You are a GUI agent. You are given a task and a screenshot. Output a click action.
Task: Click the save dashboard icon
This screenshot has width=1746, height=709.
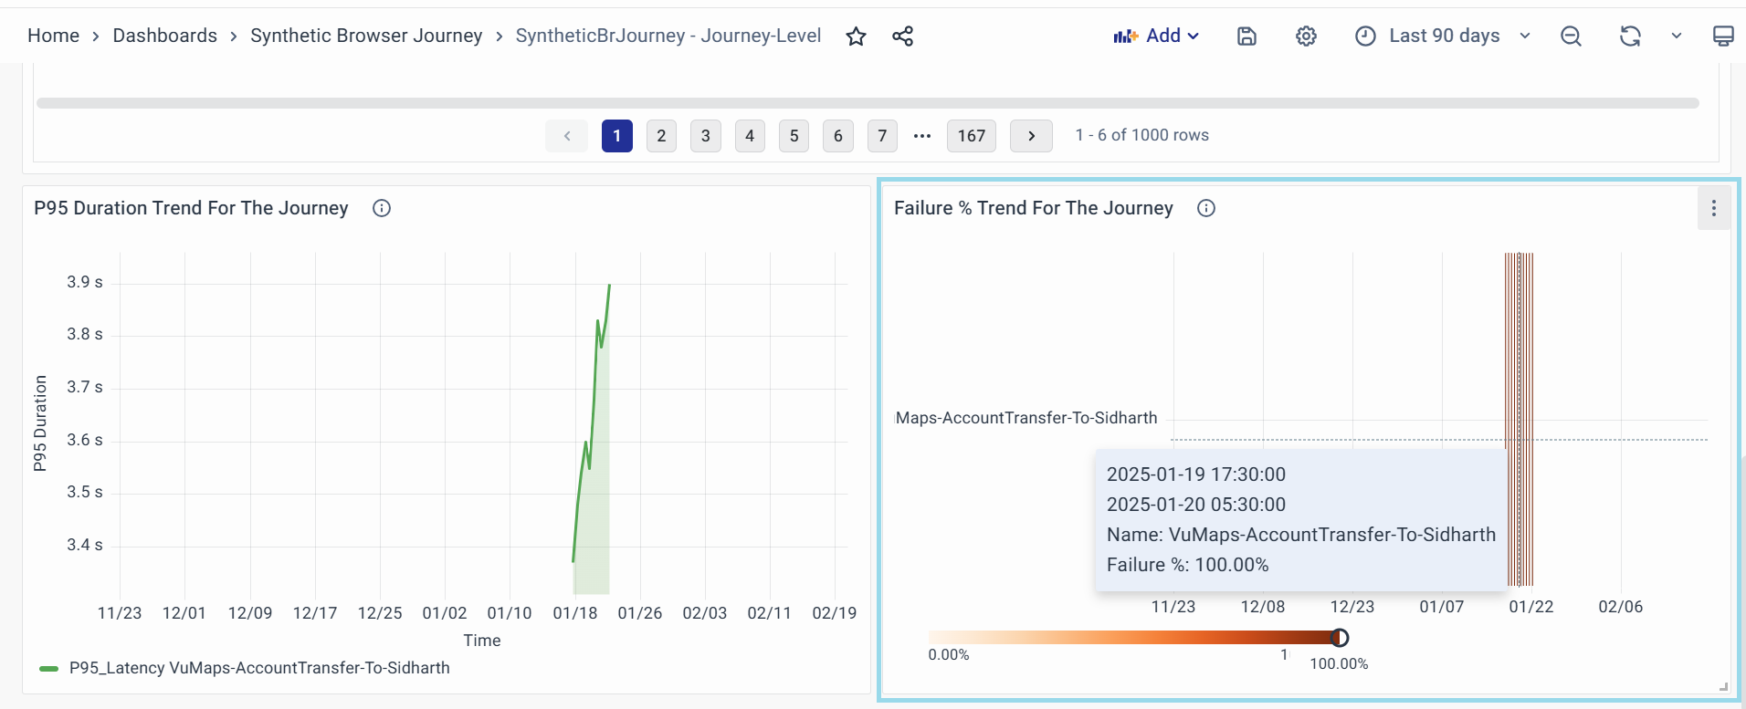pos(1246,36)
